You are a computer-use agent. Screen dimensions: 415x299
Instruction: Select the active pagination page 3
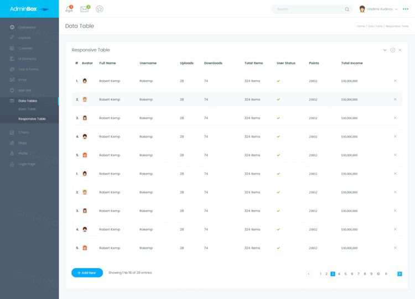click(x=333, y=274)
